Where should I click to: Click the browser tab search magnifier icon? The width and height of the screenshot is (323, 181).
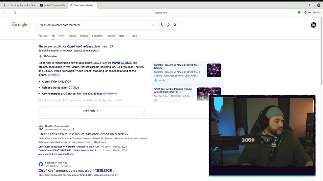click(310, 5)
